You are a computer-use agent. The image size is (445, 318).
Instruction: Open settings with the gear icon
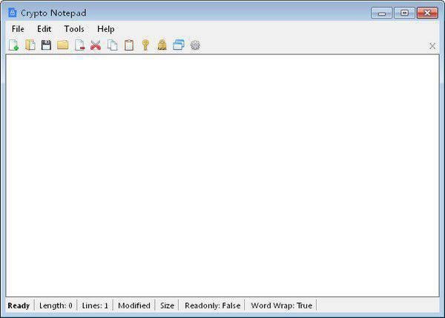click(195, 45)
